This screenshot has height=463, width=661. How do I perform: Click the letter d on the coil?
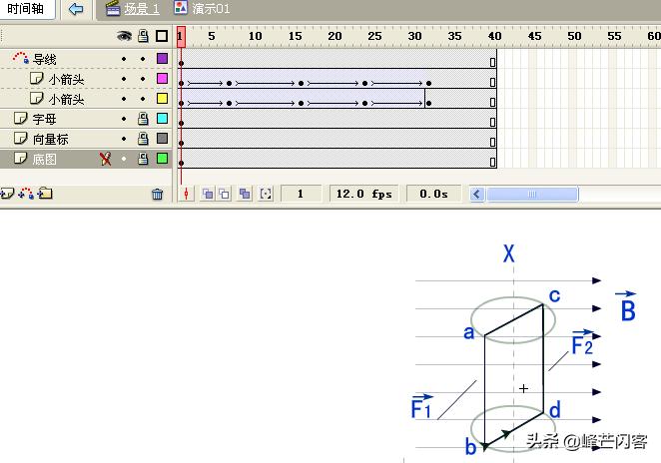555,409
